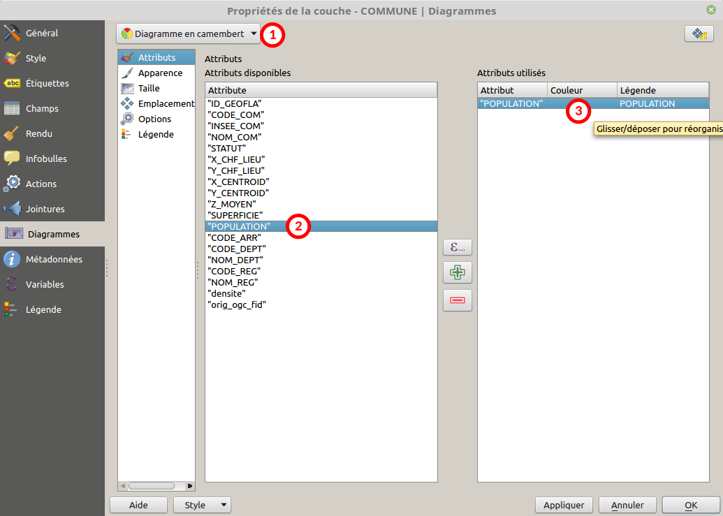
Task: Switch to the Taille diagram tab
Action: point(149,89)
